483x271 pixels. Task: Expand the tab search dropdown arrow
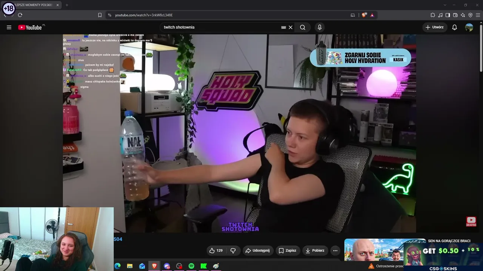click(x=445, y=5)
